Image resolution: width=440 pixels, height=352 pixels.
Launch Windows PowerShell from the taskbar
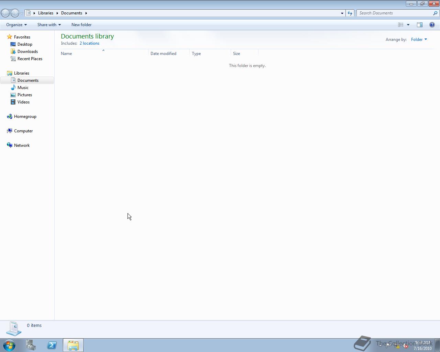[x=52, y=345]
